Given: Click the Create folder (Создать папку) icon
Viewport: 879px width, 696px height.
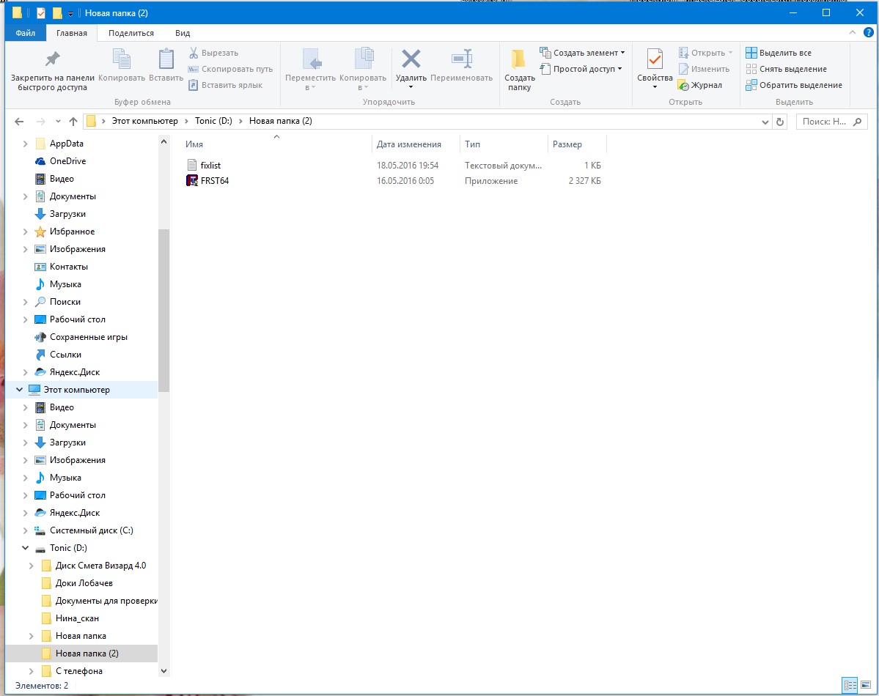Looking at the screenshot, I should click(x=519, y=60).
